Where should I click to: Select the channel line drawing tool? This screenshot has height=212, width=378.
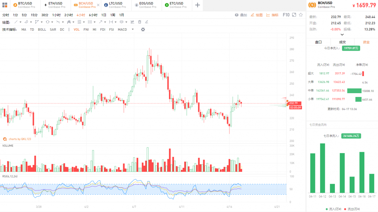[26, 22]
